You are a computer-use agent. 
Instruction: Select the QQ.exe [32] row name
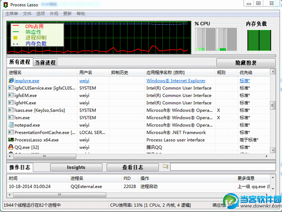(26, 147)
